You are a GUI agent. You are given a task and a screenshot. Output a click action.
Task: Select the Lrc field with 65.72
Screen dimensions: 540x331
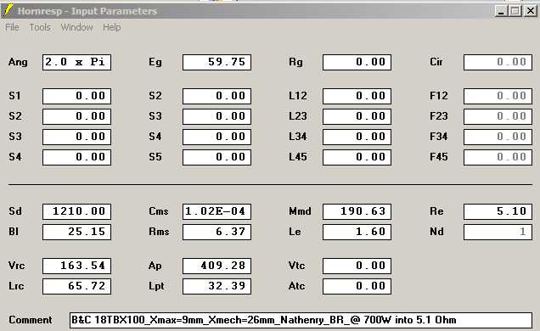(x=76, y=286)
